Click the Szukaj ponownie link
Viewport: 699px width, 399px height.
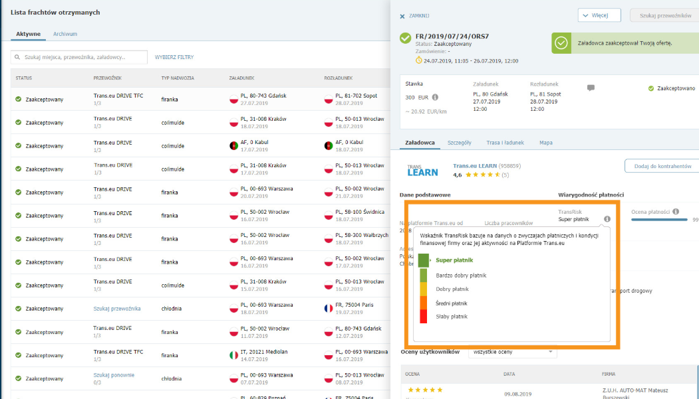tap(114, 375)
